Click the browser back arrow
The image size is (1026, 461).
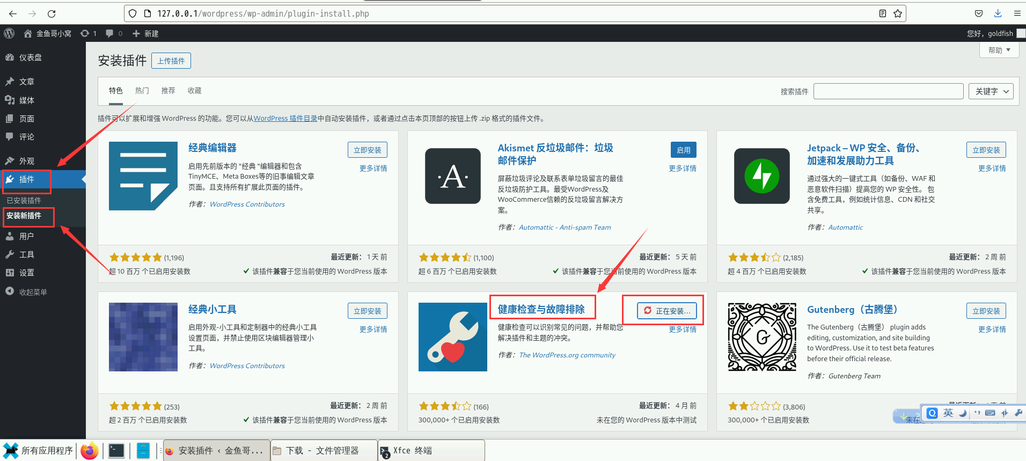[13, 13]
